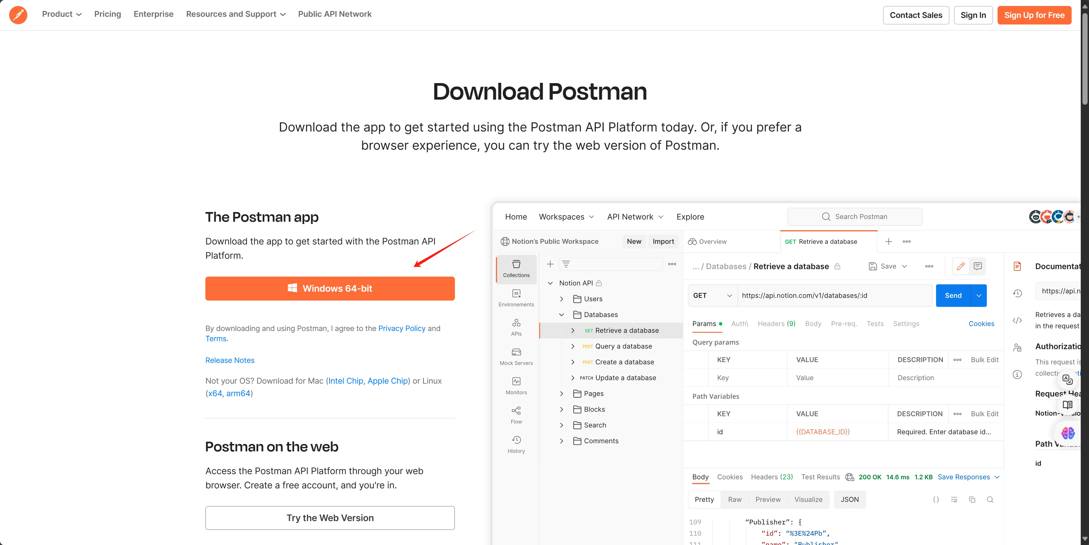Expand the API Network dropdown
The width and height of the screenshot is (1089, 545).
[636, 217]
